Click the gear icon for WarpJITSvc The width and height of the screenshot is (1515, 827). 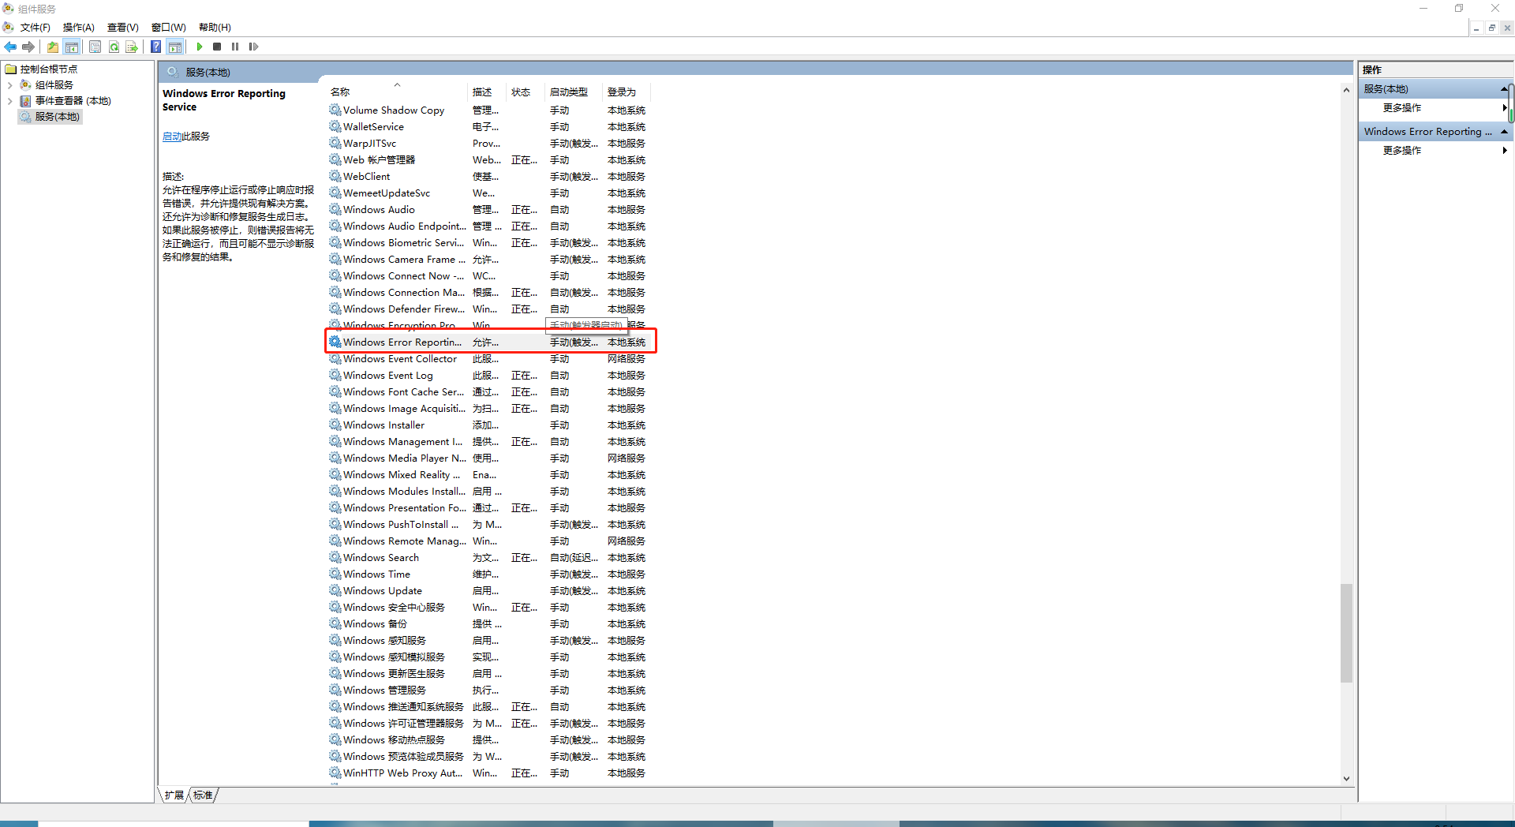pyautogui.click(x=335, y=143)
